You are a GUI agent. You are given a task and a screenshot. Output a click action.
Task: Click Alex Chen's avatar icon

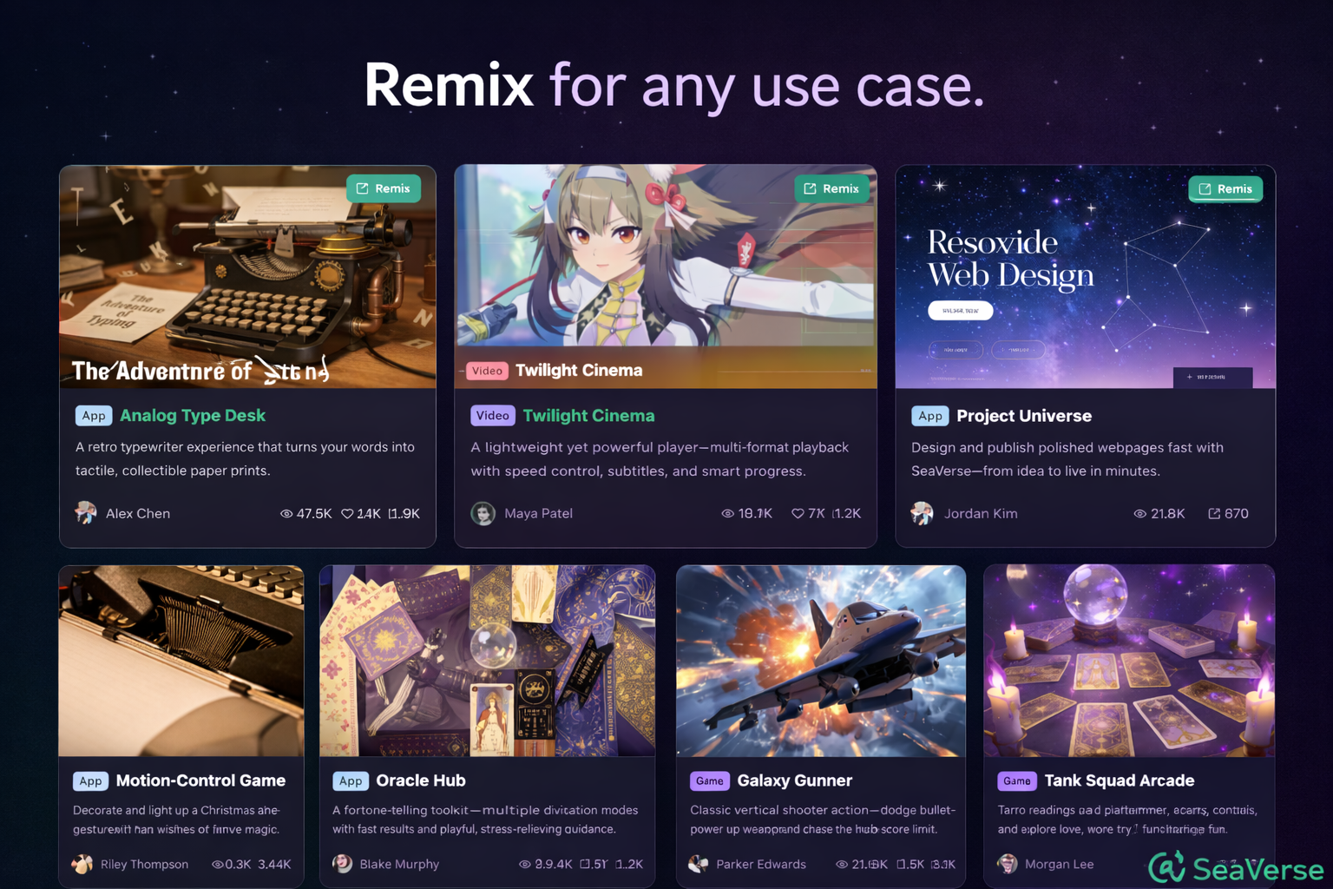[x=86, y=513]
